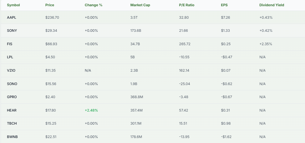Image resolution: width=305 pixels, height=143 pixels.
Task: Click the GPRO ticker symbol
Action: tap(12, 97)
